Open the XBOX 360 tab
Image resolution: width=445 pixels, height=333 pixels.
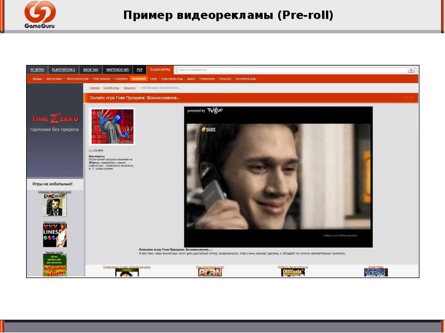91,70
